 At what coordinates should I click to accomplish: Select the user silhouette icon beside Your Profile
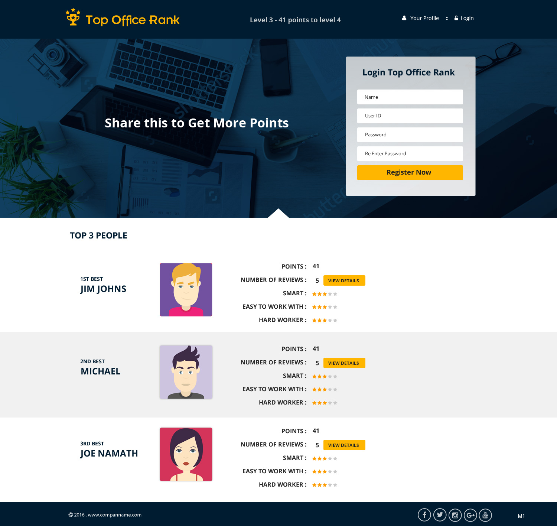pyautogui.click(x=404, y=18)
